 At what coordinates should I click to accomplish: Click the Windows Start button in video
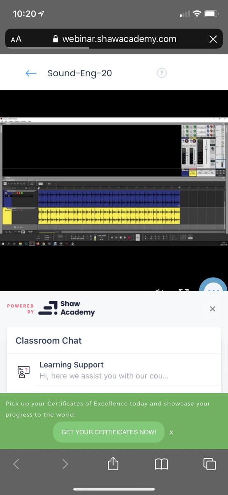click(x=3, y=244)
